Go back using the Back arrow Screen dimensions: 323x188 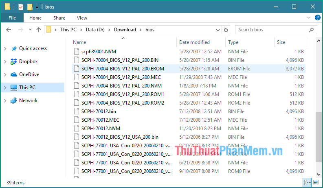(9, 30)
